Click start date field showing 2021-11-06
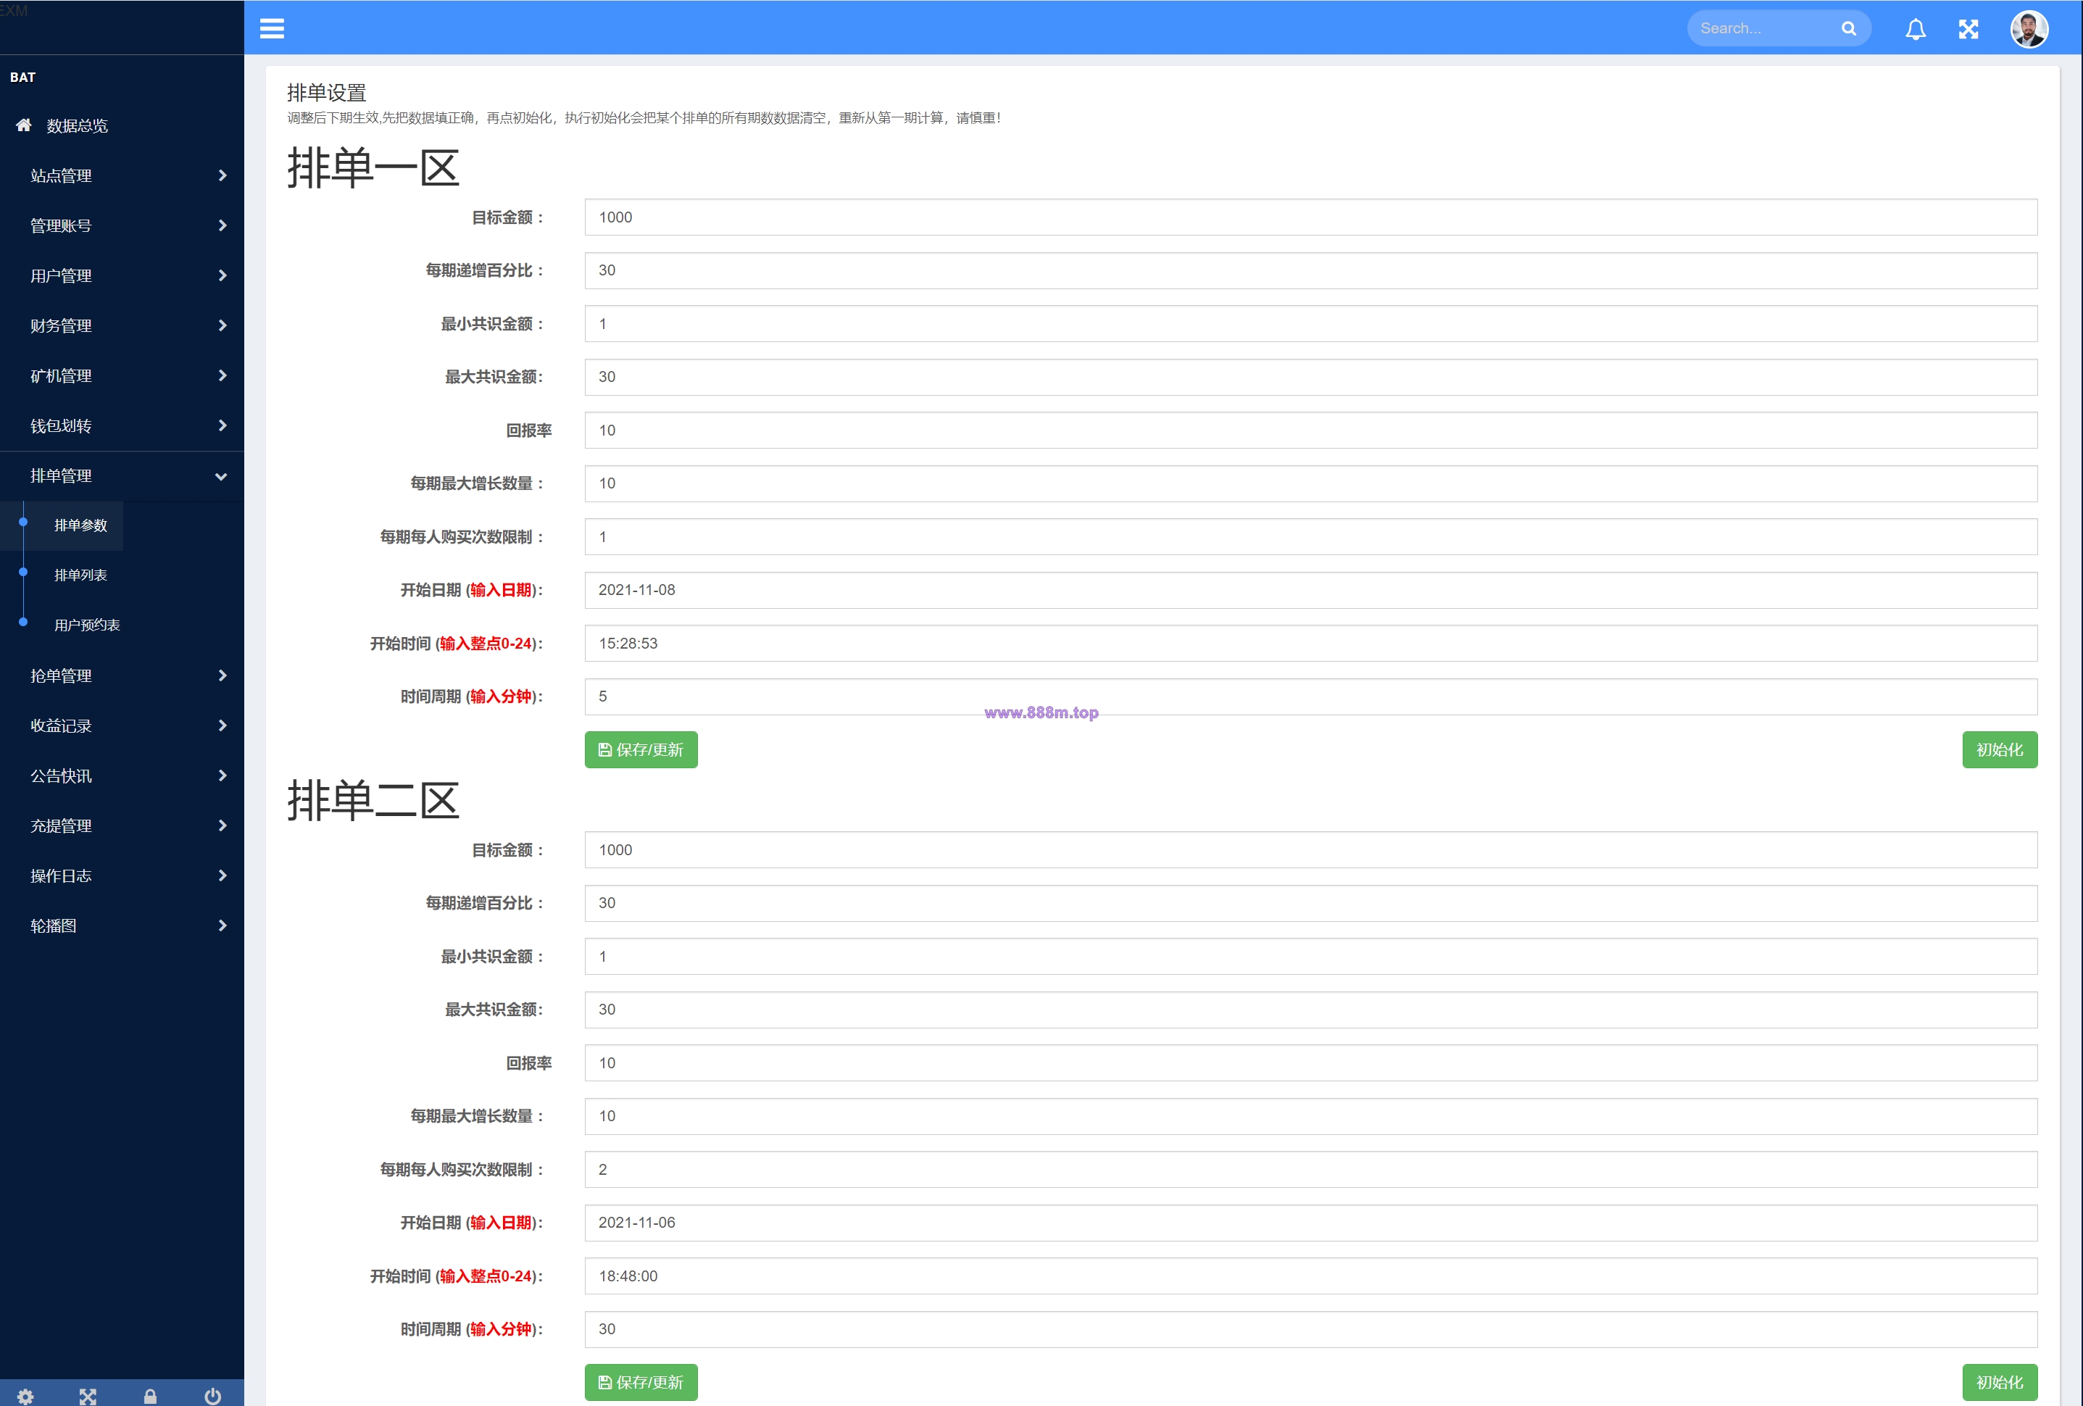Screen dimensions: 2083x1406 [x=1310, y=1223]
